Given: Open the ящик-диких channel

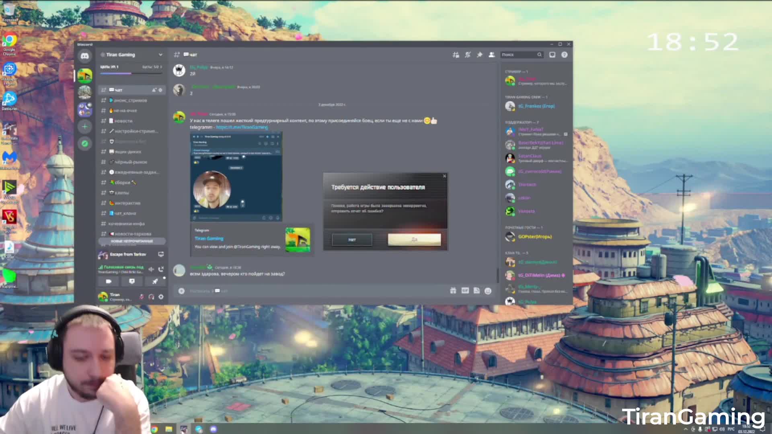Looking at the screenshot, I should tap(131, 152).
